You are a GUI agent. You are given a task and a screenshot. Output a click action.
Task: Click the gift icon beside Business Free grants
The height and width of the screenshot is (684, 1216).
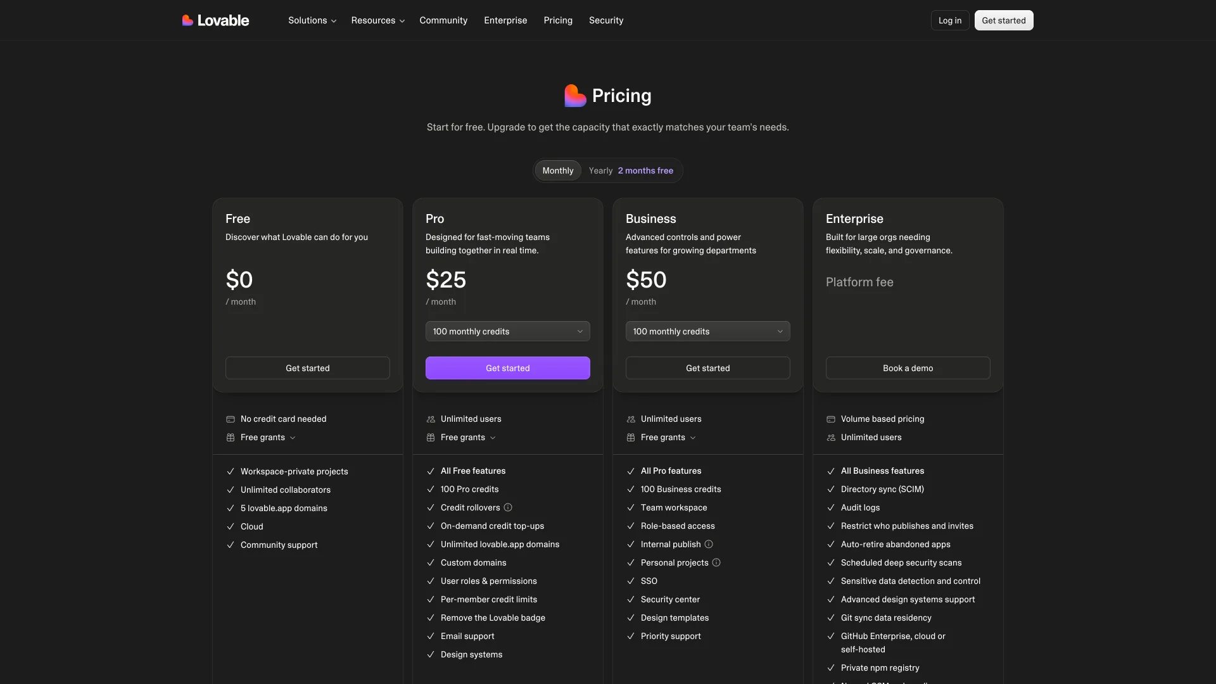click(631, 438)
